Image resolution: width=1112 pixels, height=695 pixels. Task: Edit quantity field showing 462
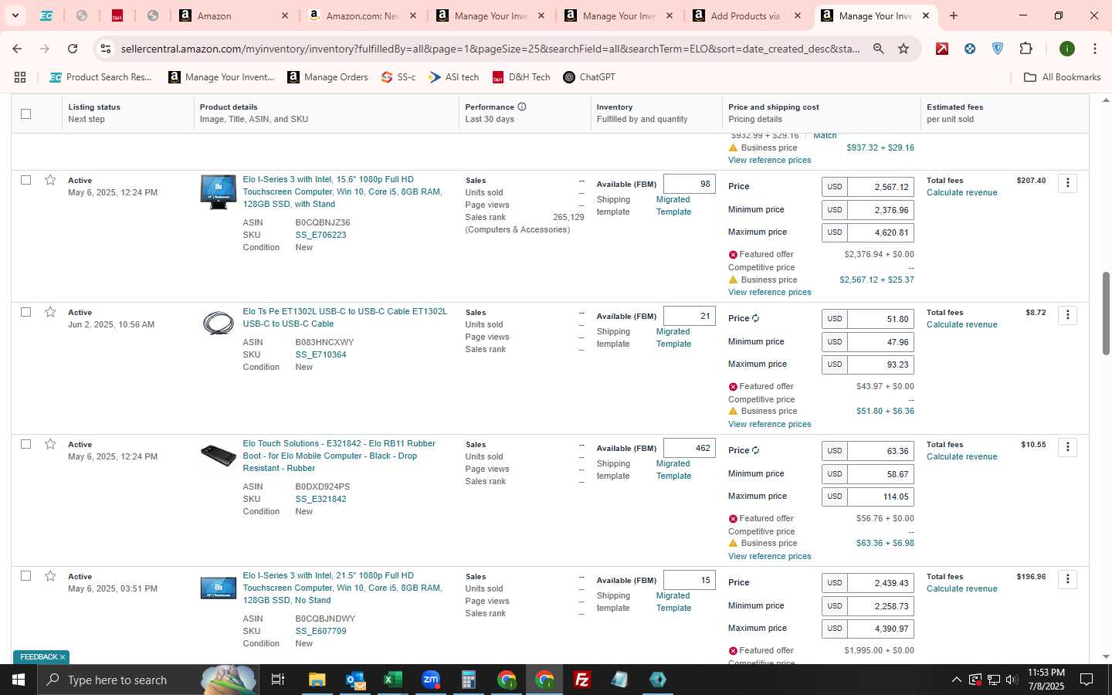[689, 448]
